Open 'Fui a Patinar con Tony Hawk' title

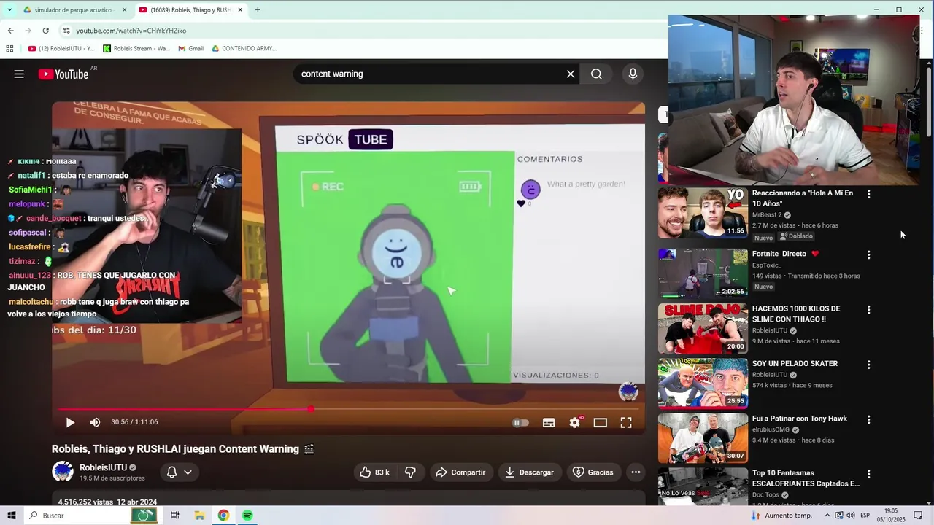click(800, 419)
